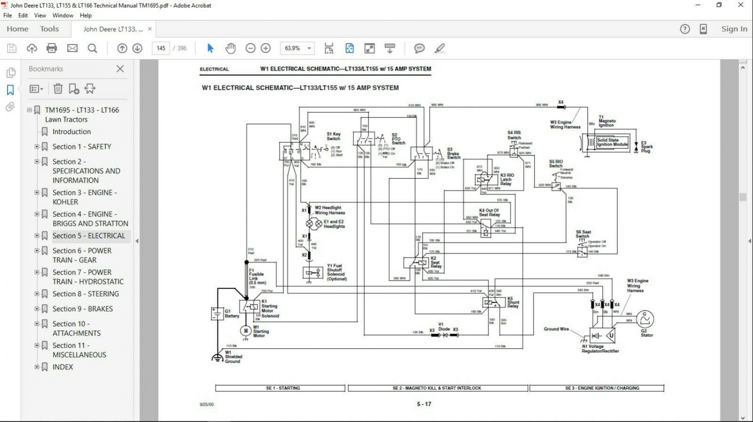Open Section 5 - ELECTRICAL bookmark
The width and height of the screenshot is (753, 422).
pyautogui.click(x=88, y=236)
